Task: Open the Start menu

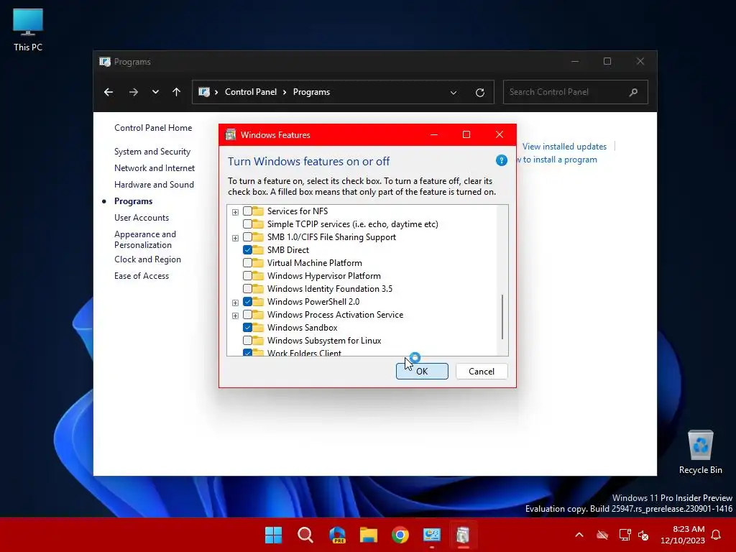Action: [x=273, y=535]
